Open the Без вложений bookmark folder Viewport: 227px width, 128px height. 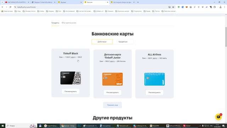pos(69,11)
